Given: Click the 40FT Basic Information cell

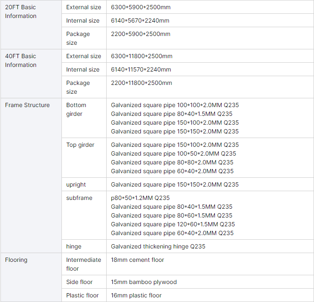Looking at the screenshot, I should [21, 61].
